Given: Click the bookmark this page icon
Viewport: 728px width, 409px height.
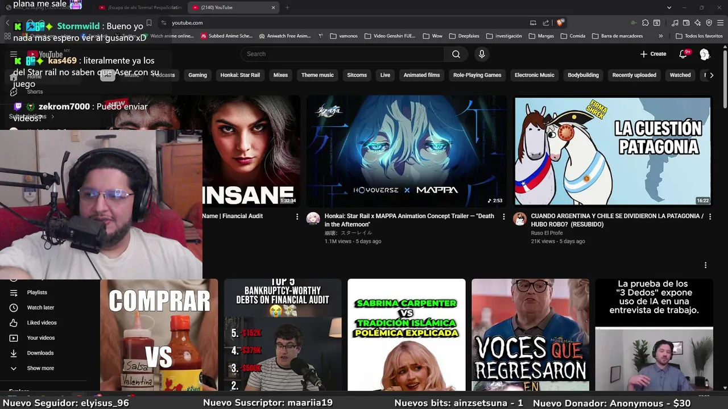Looking at the screenshot, I should tap(149, 23).
